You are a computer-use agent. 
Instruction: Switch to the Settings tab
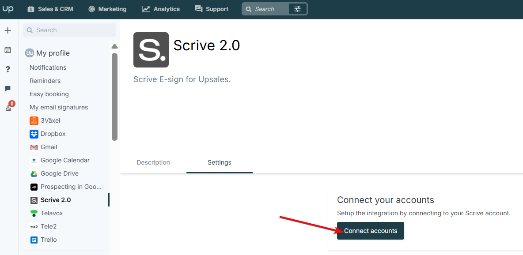pyautogui.click(x=220, y=162)
